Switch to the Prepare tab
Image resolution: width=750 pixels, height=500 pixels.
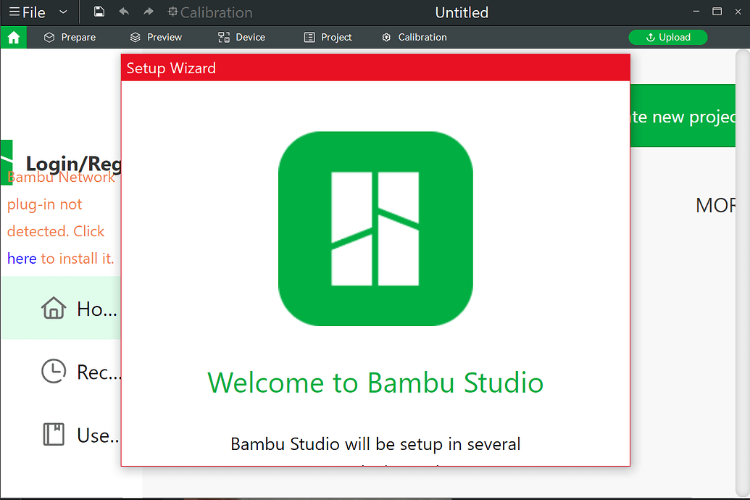[70, 38]
